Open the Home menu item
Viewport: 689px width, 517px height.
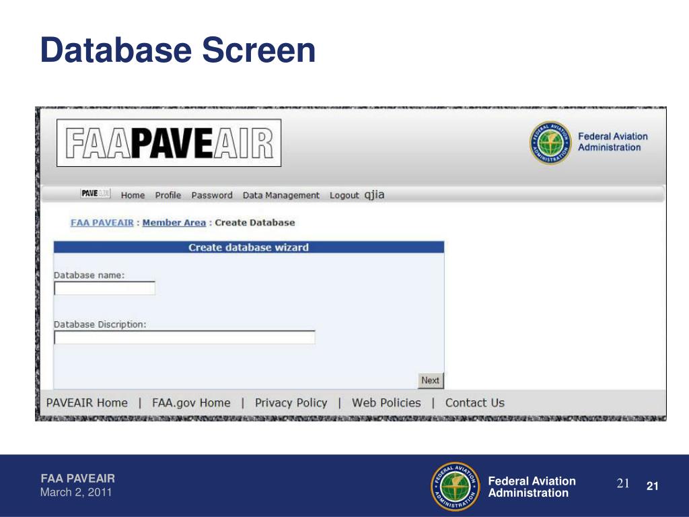[133, 195]
